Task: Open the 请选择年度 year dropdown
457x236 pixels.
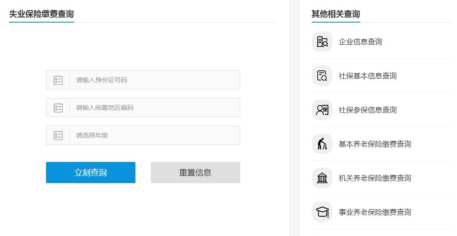Action: click(x=155, y=135)
